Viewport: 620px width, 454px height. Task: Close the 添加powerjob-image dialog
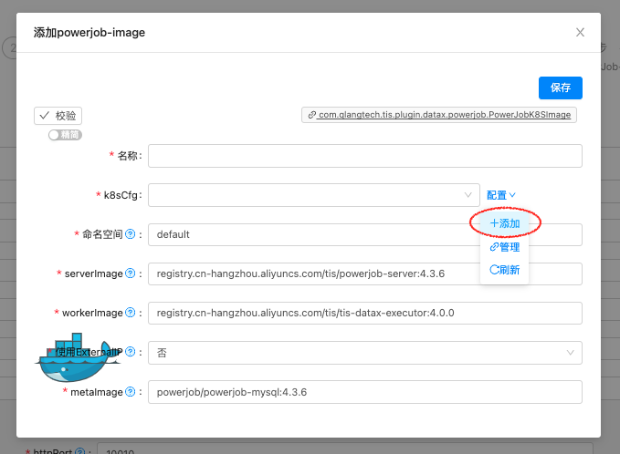pyautogui.click(x=580, y=33)
